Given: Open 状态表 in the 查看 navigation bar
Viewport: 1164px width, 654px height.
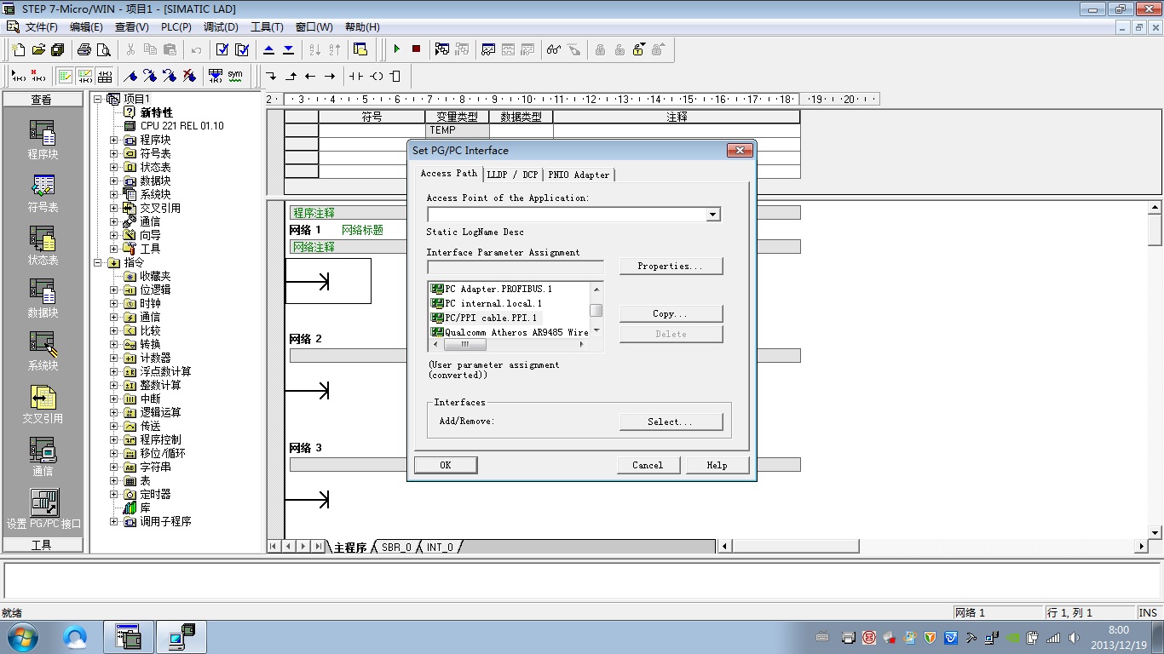Looking at the screenshot, I should [43, 246].
